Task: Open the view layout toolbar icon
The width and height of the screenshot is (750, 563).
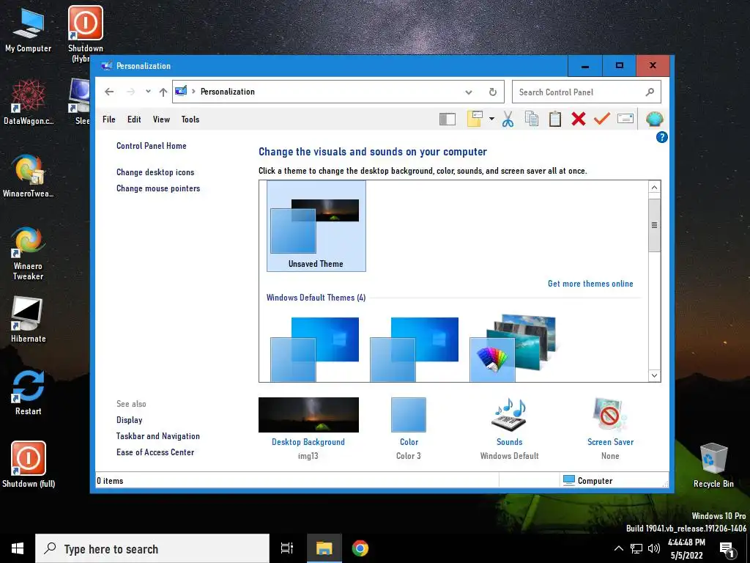Action: click(x=475, y=119)
